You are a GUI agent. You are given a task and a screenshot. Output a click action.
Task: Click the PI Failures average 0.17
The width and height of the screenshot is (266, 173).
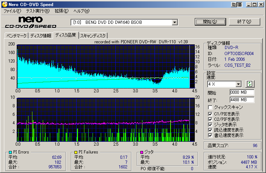pos(124,157)
